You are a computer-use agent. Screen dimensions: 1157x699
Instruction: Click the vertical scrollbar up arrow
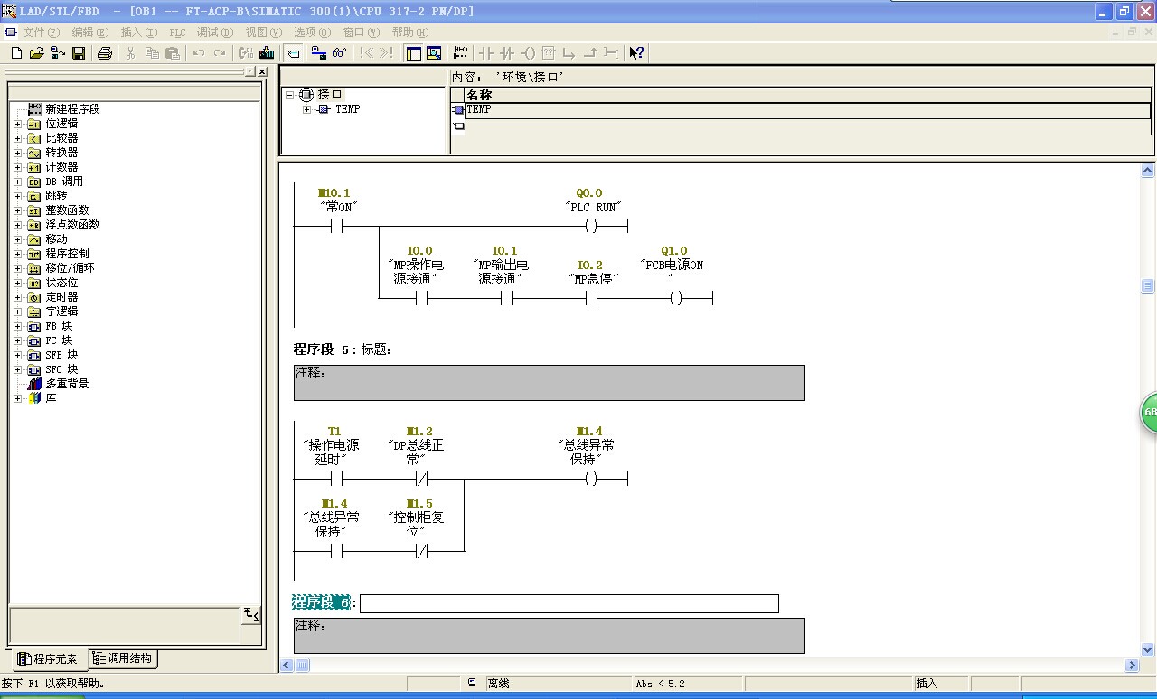(1148, 170)
